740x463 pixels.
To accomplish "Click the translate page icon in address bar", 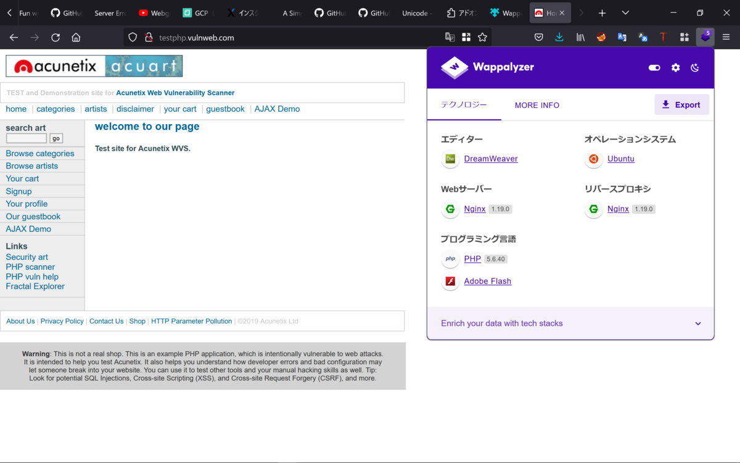I will tap(450, 37).
